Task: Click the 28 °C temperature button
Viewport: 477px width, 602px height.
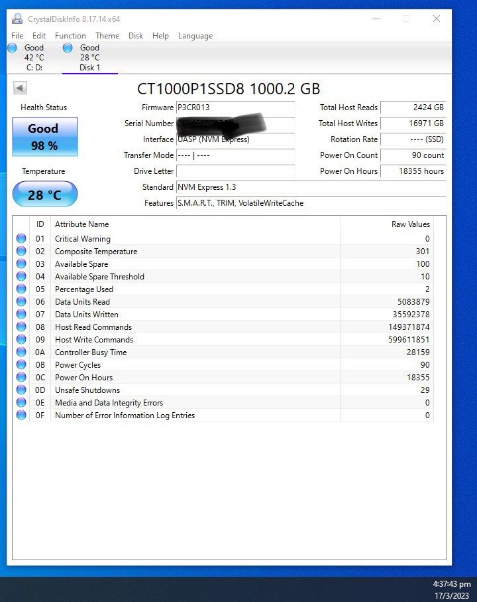Action: [45, 194]
